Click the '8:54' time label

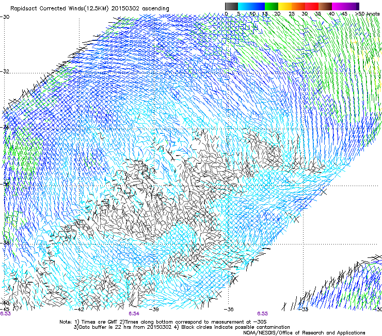point(134,314)
